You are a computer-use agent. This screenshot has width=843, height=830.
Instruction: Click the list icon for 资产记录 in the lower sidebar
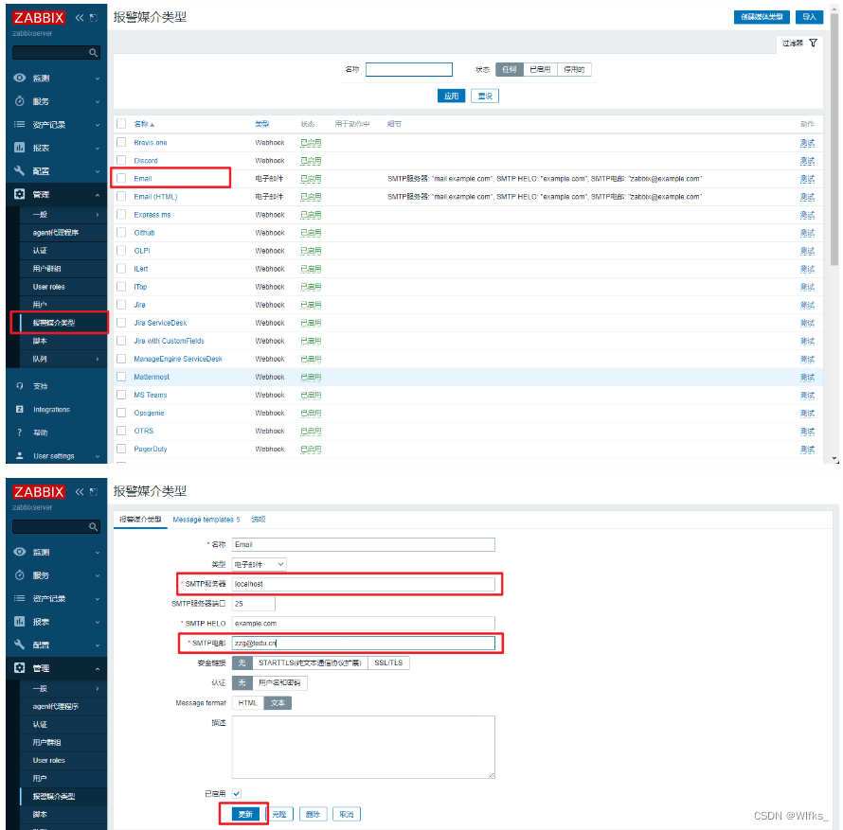coord(19,598)
